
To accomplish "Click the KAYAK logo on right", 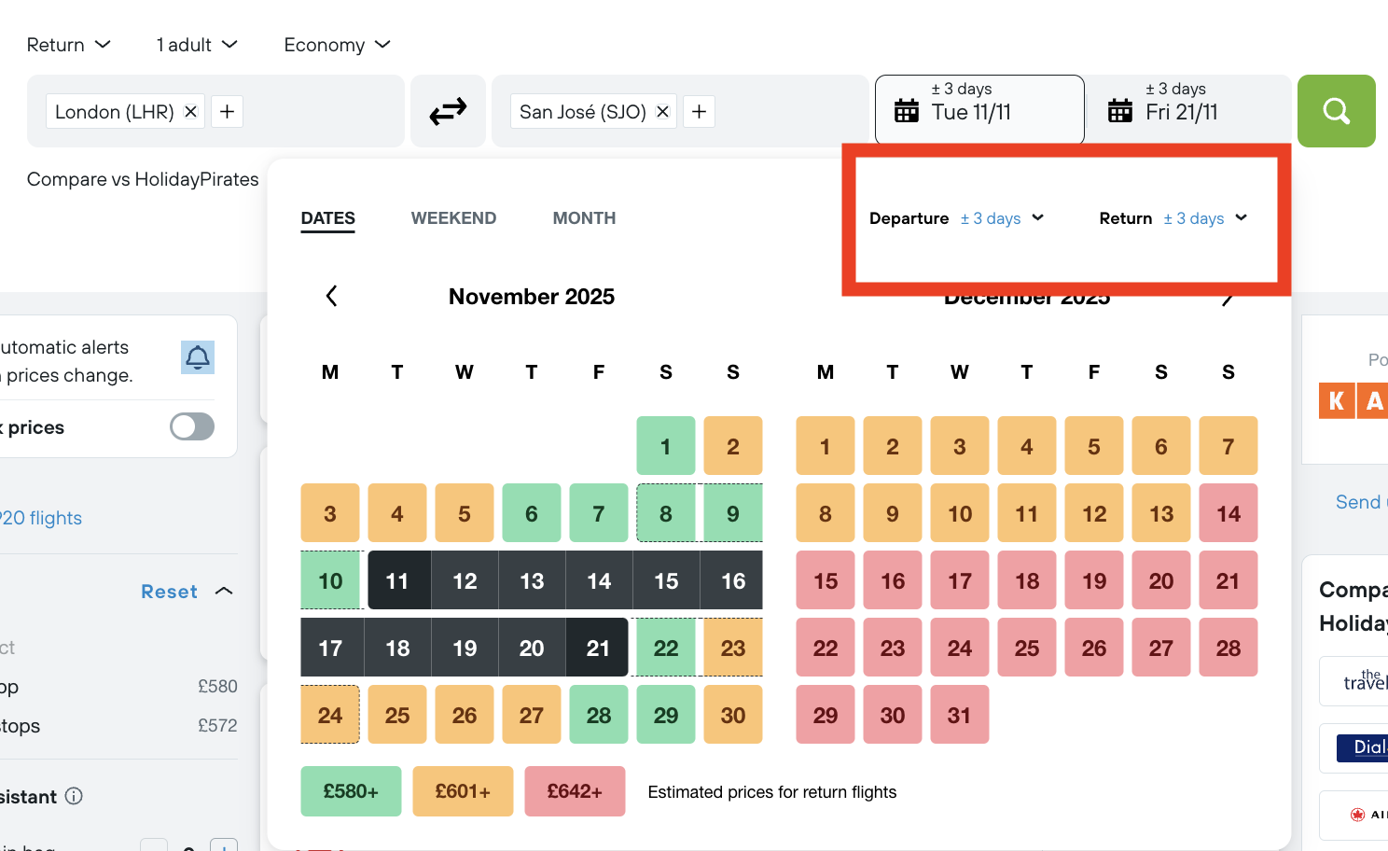I will coord(1353,400).
